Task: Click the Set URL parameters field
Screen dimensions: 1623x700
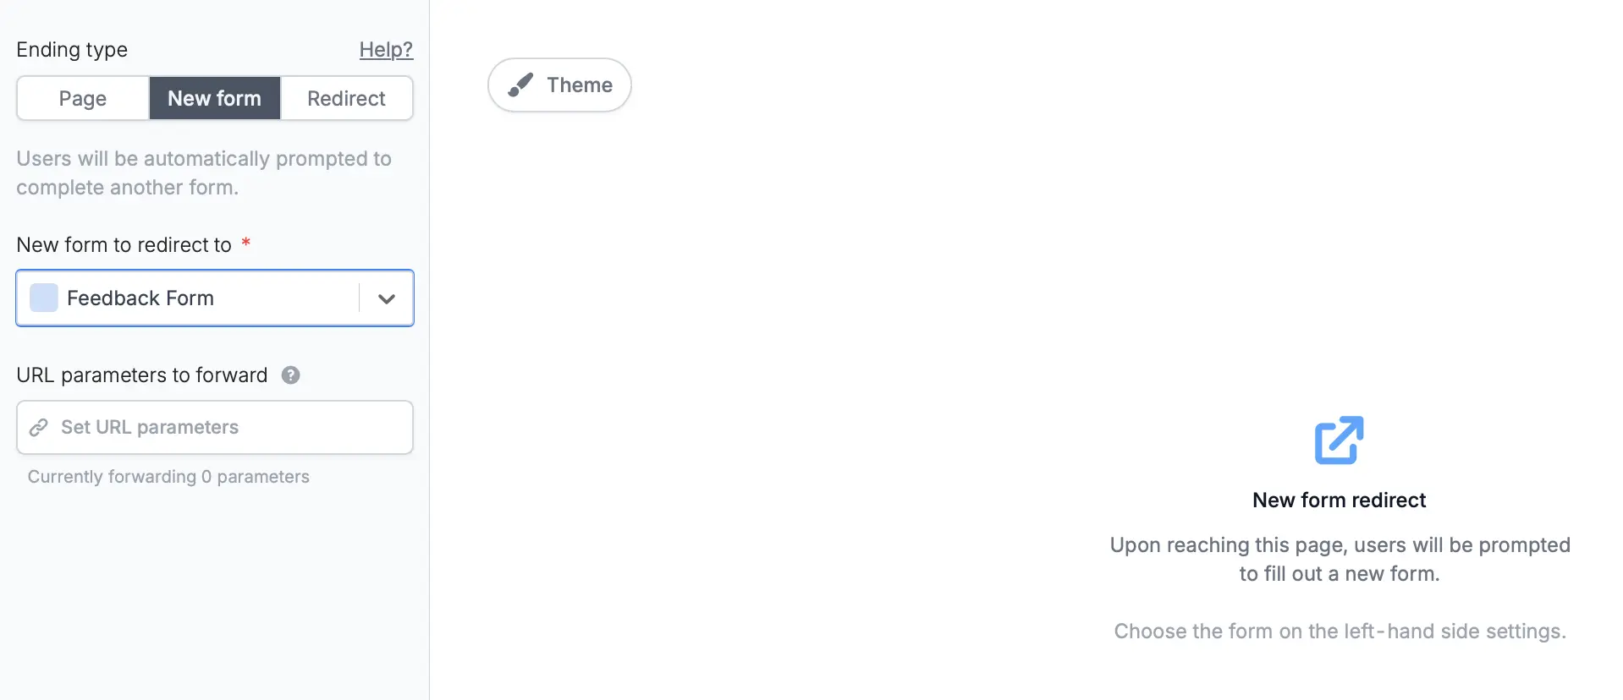Action: tap(214, 427)
